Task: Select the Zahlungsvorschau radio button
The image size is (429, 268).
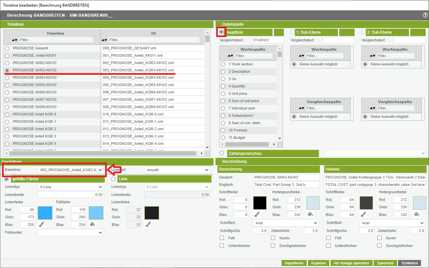Action: (x=222, y=153)
